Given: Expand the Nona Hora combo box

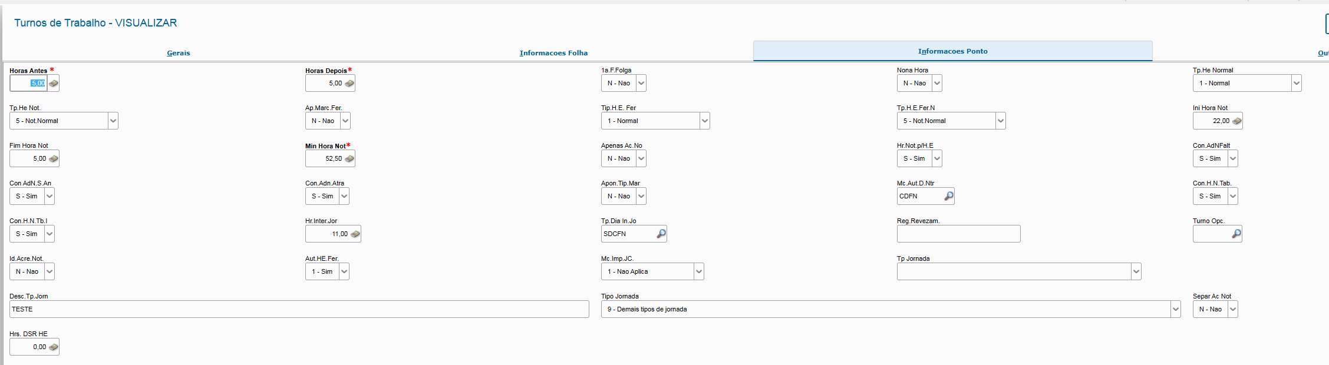Looking at the screenshot, I should tap(936, 84).
